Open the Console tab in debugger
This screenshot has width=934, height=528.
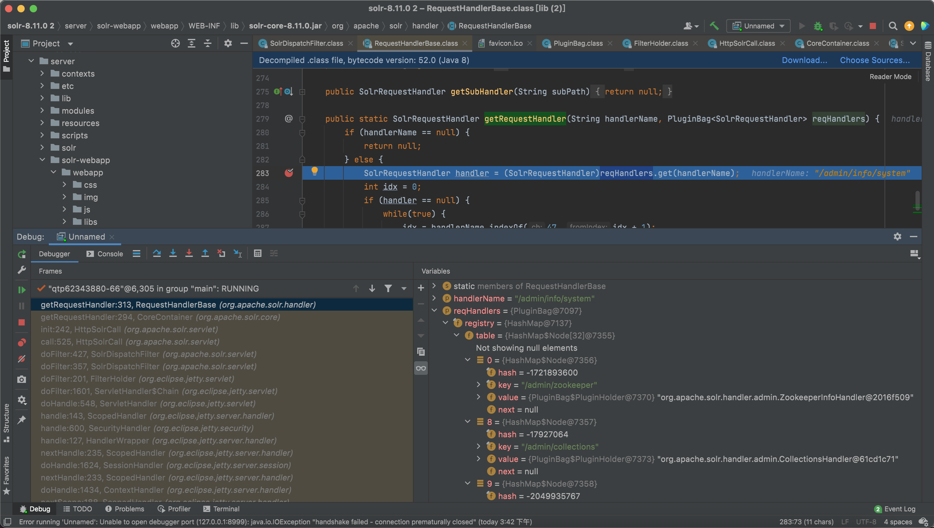(x=105, y=254)
